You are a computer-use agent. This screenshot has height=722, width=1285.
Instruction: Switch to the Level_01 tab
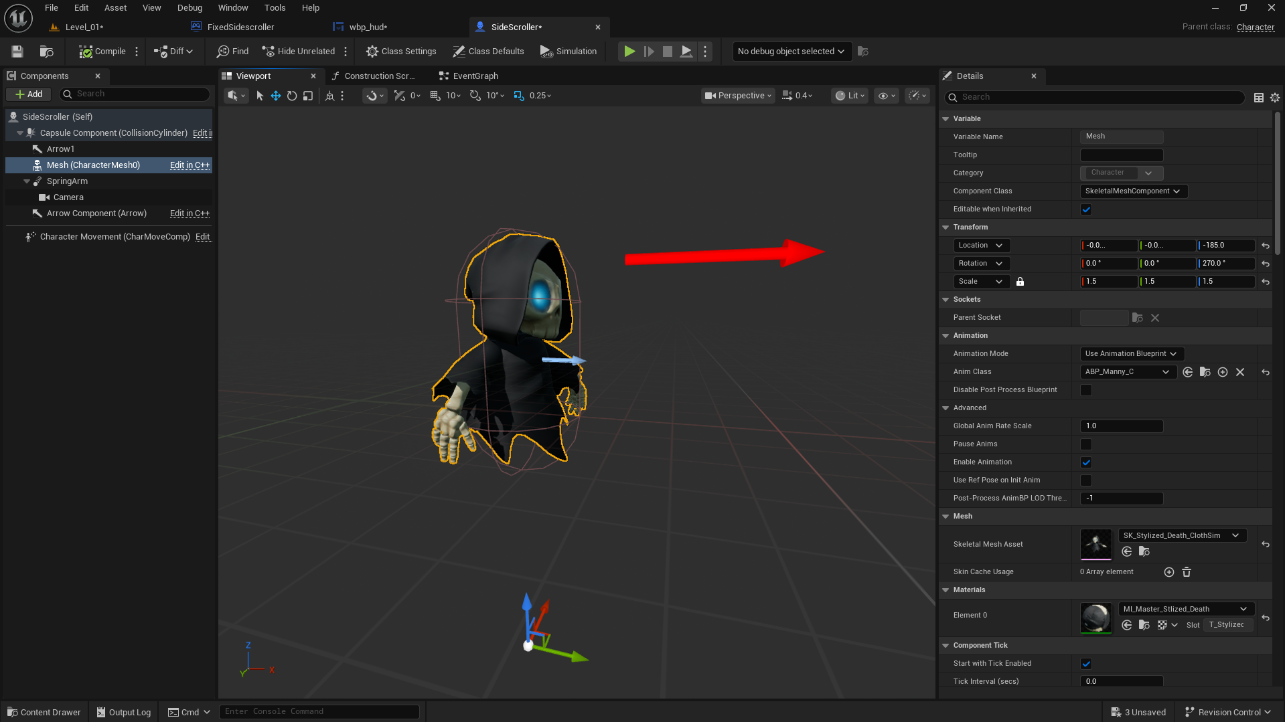click(84, 27)
